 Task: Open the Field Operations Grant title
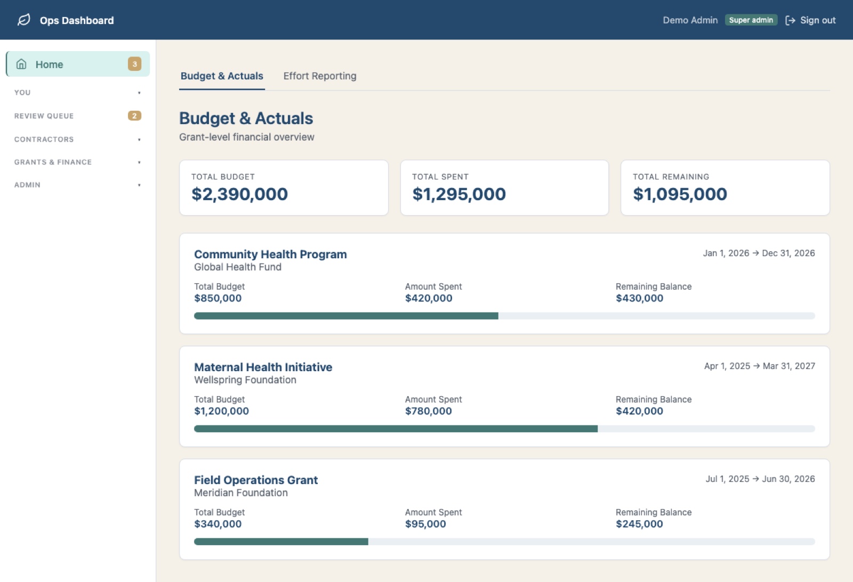click(256, 480)
